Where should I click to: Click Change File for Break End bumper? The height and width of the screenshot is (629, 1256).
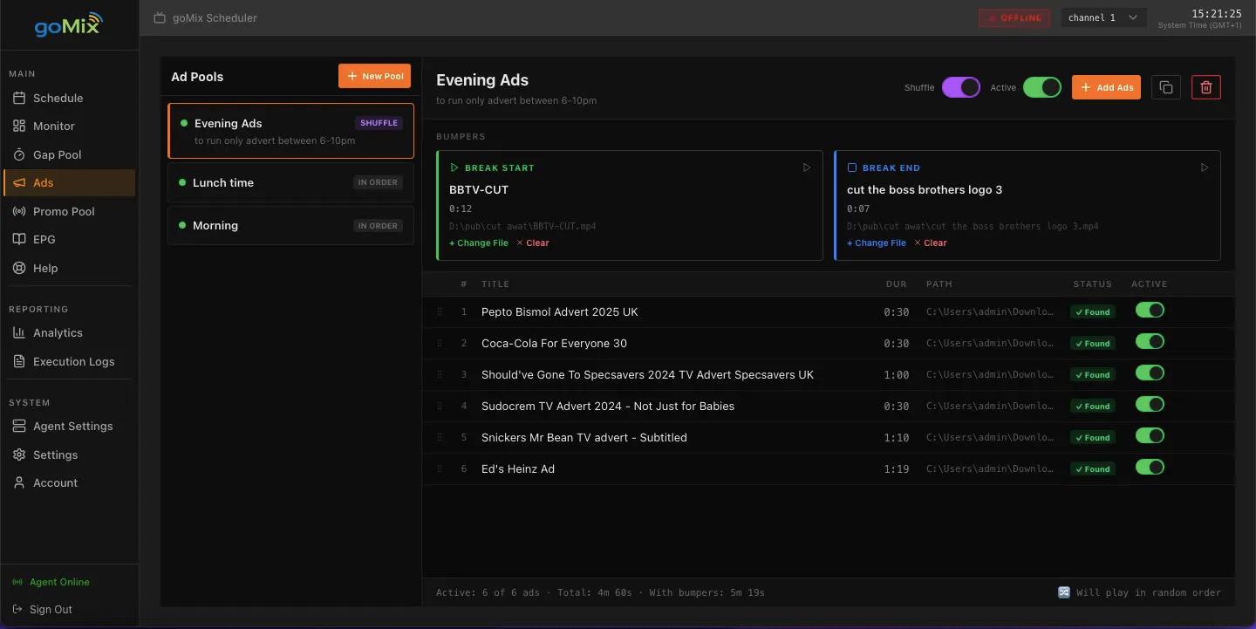point(877,243)
